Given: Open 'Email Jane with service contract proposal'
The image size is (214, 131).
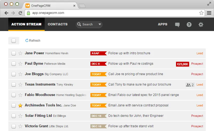Looking at the screenshot, I should (x=138, y=105).
